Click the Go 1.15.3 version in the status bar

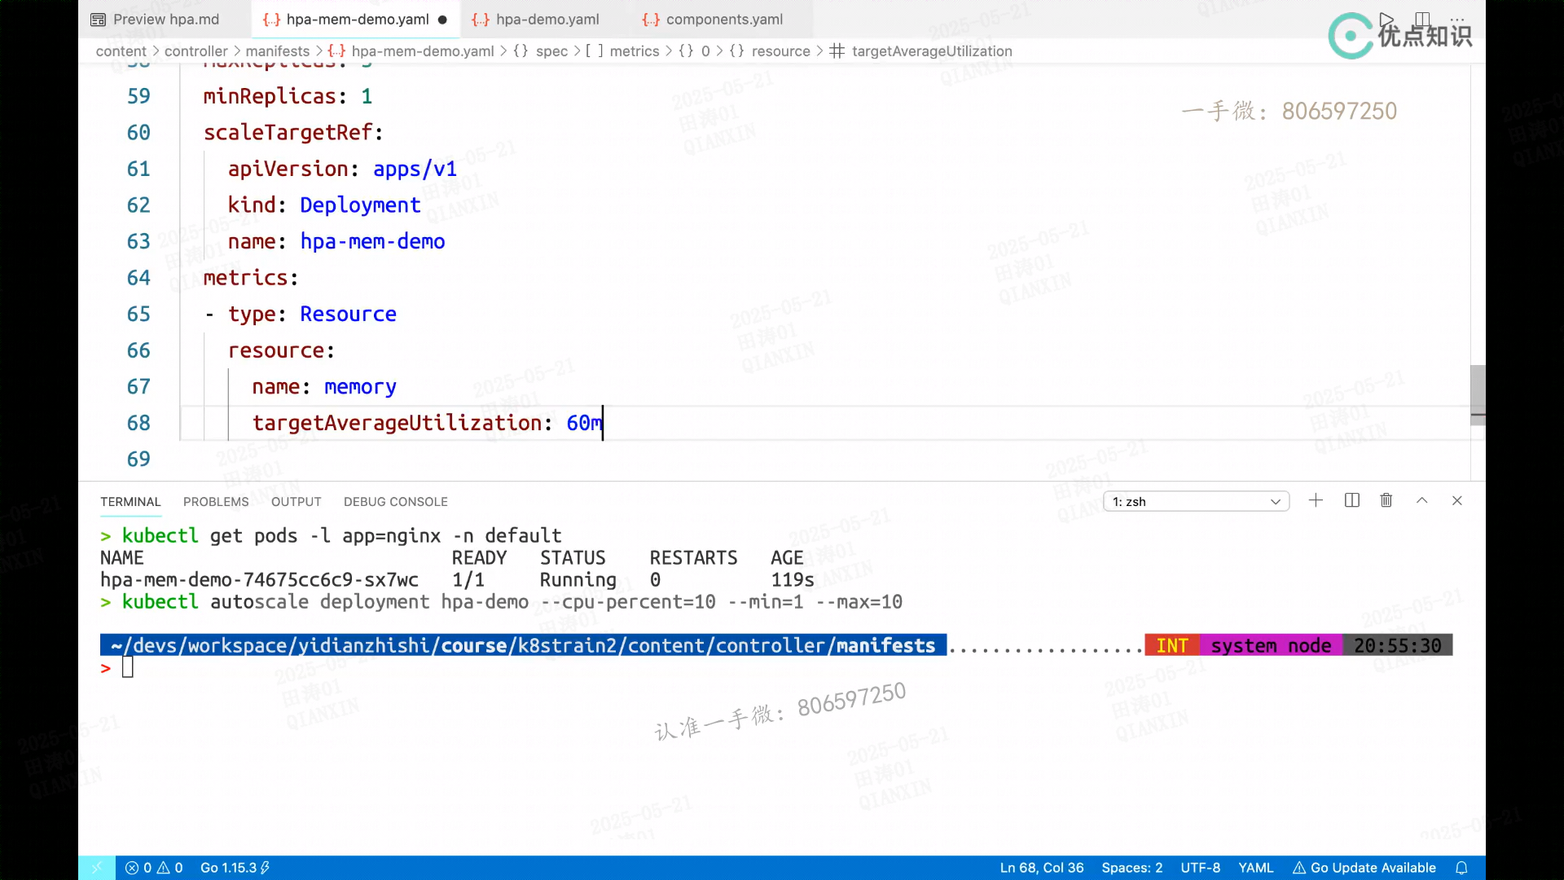click(x=228, y=868)
